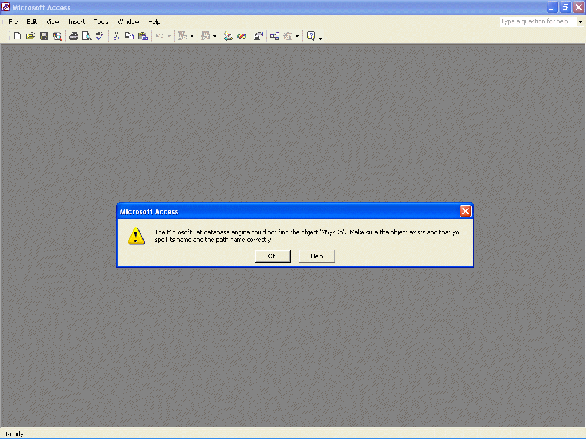586x439 pixels.
Task: Click the Ready status bar text
Action: (14, 434)
